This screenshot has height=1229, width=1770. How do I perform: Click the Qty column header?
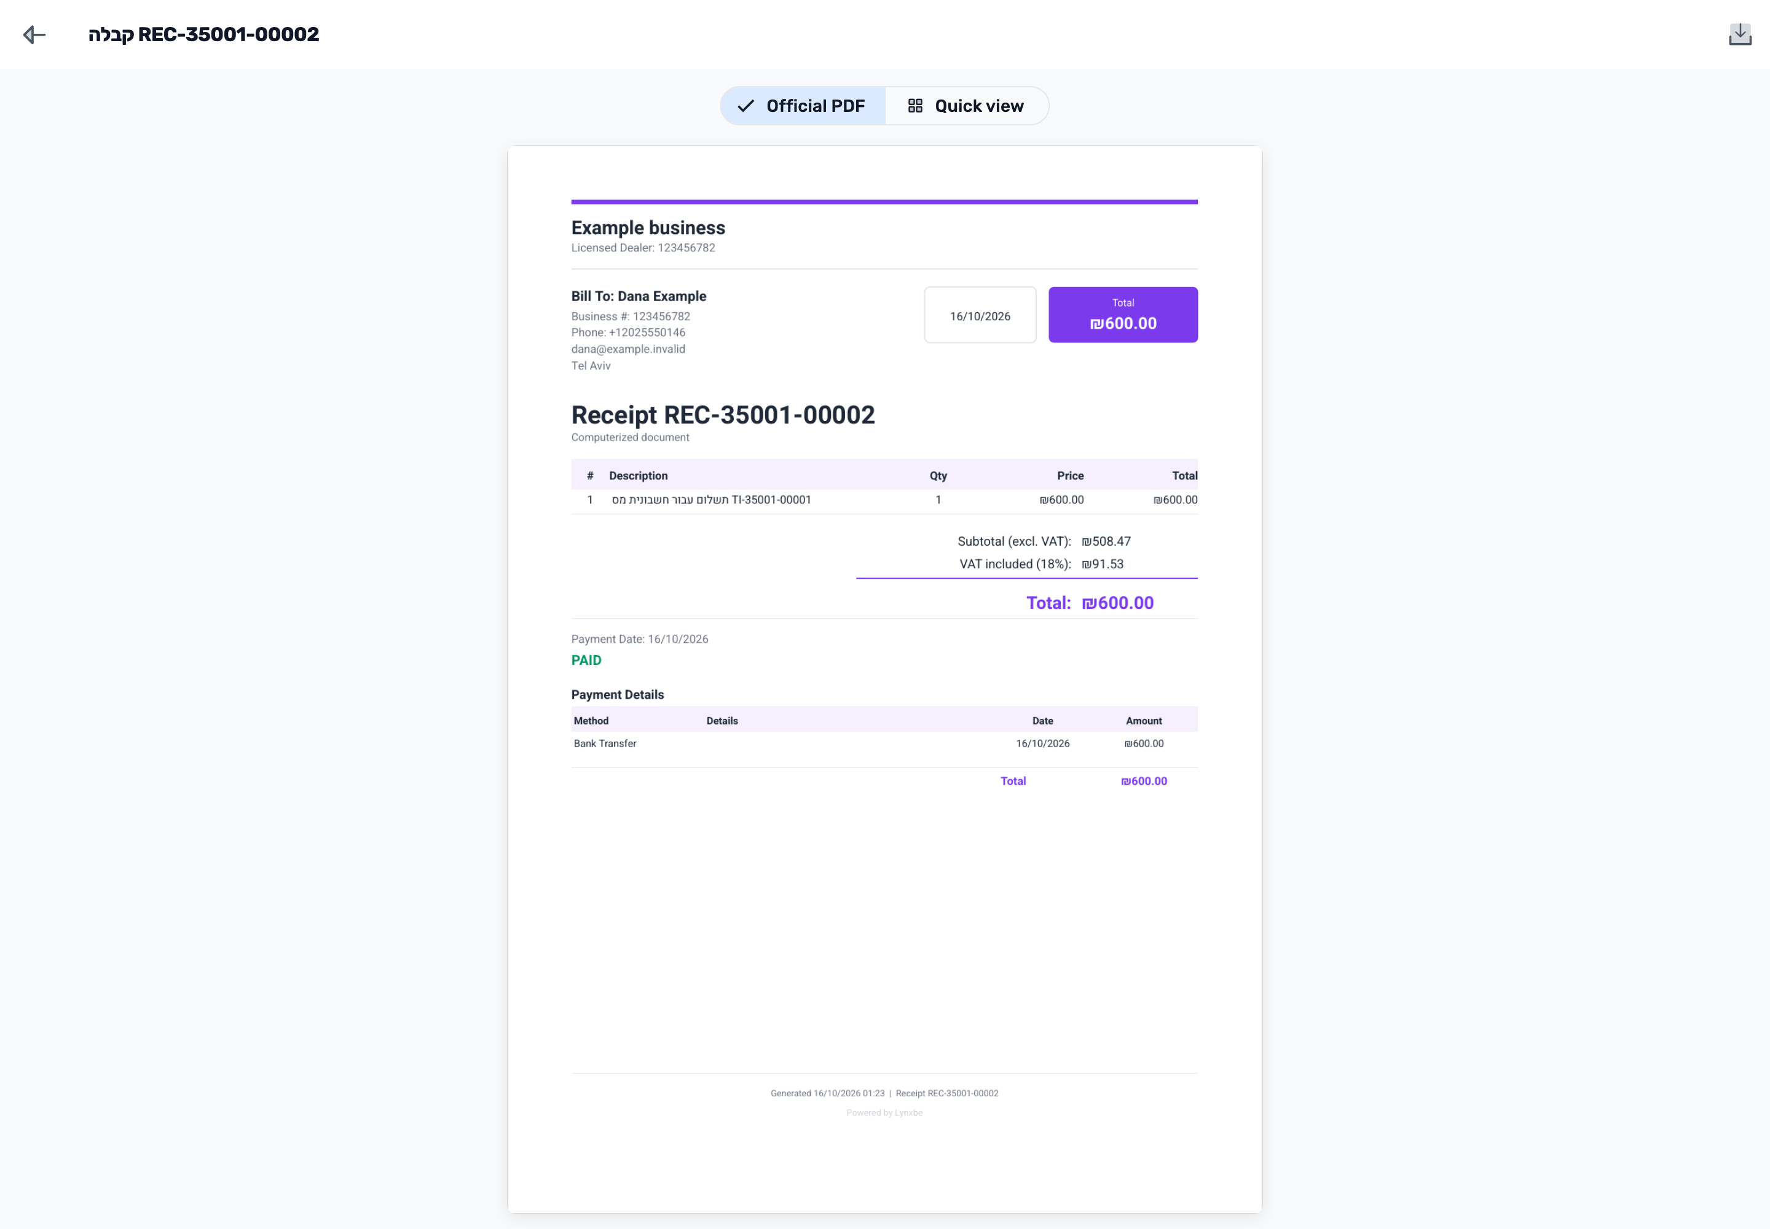pos(938,476)
